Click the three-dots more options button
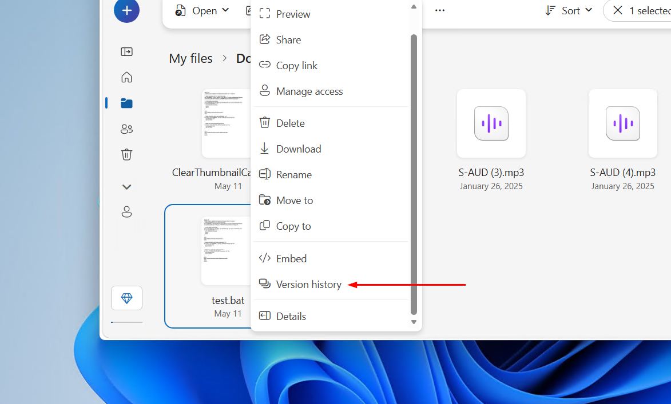This screenshot has width=671, height=404. (x=440, y=10)
